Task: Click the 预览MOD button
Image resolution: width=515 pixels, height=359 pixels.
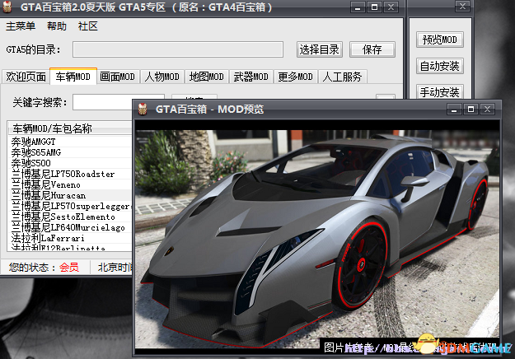Action: click(x=440, y=40)
